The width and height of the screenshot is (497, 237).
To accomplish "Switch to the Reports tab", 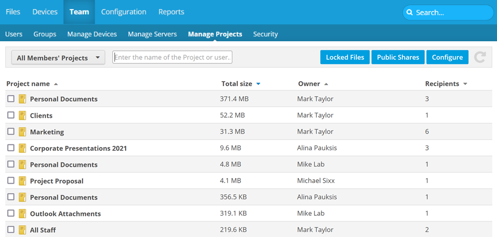I will point(171,12).
